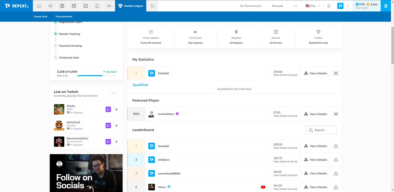394x192 pixels.
Task: Switch to Tournaments tab
Action: pyautogui.click(x=64, y=16)
